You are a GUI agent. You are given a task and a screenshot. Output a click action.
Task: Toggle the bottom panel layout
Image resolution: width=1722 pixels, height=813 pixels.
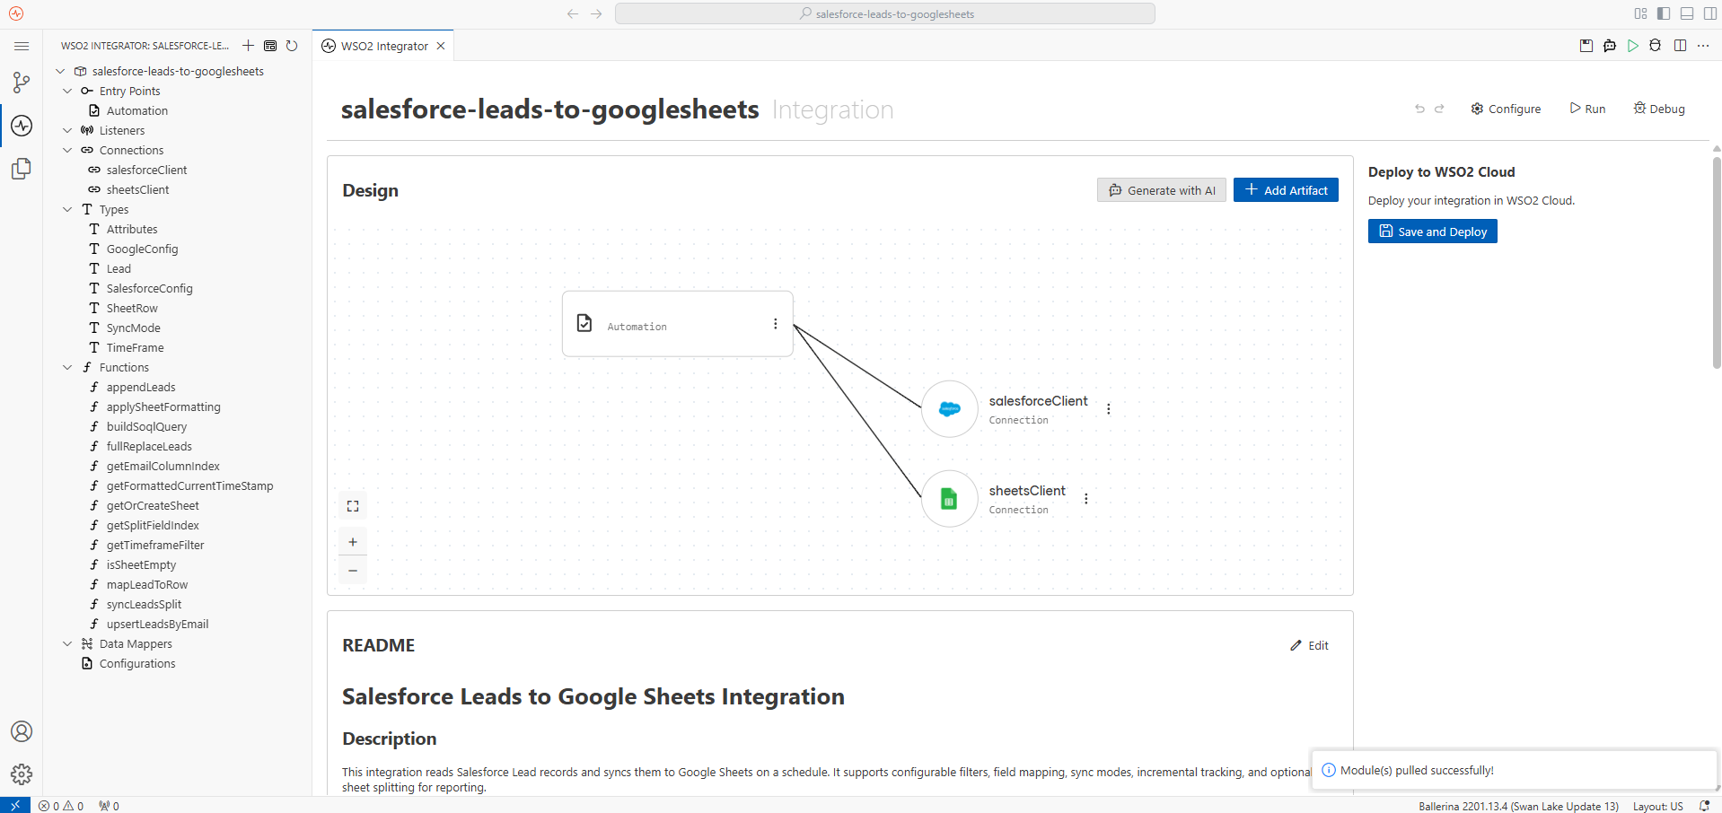[1687, 13]
